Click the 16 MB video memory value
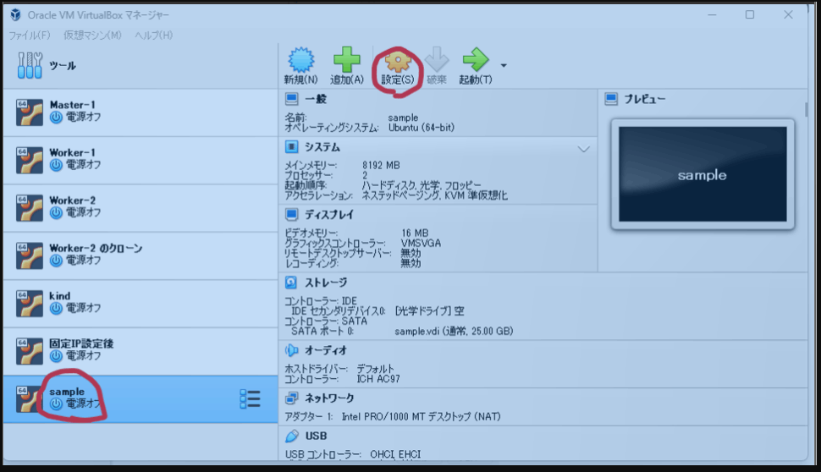The height and width of the screenshot is (472, 821). [415, 233]
